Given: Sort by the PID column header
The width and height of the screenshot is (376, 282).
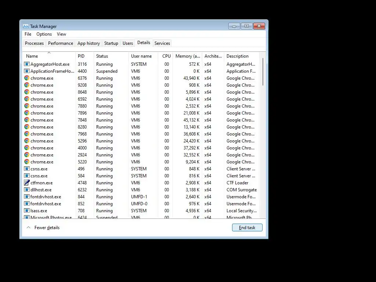Looking at the screenshot, I should (x=84, y=56).
